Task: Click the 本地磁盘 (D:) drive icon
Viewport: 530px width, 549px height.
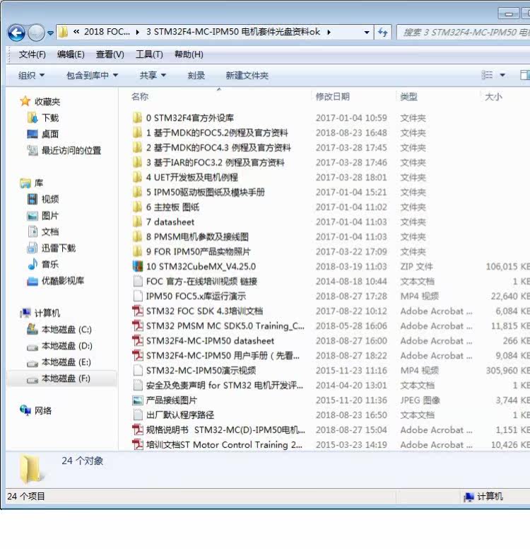Action: [33, 347]
